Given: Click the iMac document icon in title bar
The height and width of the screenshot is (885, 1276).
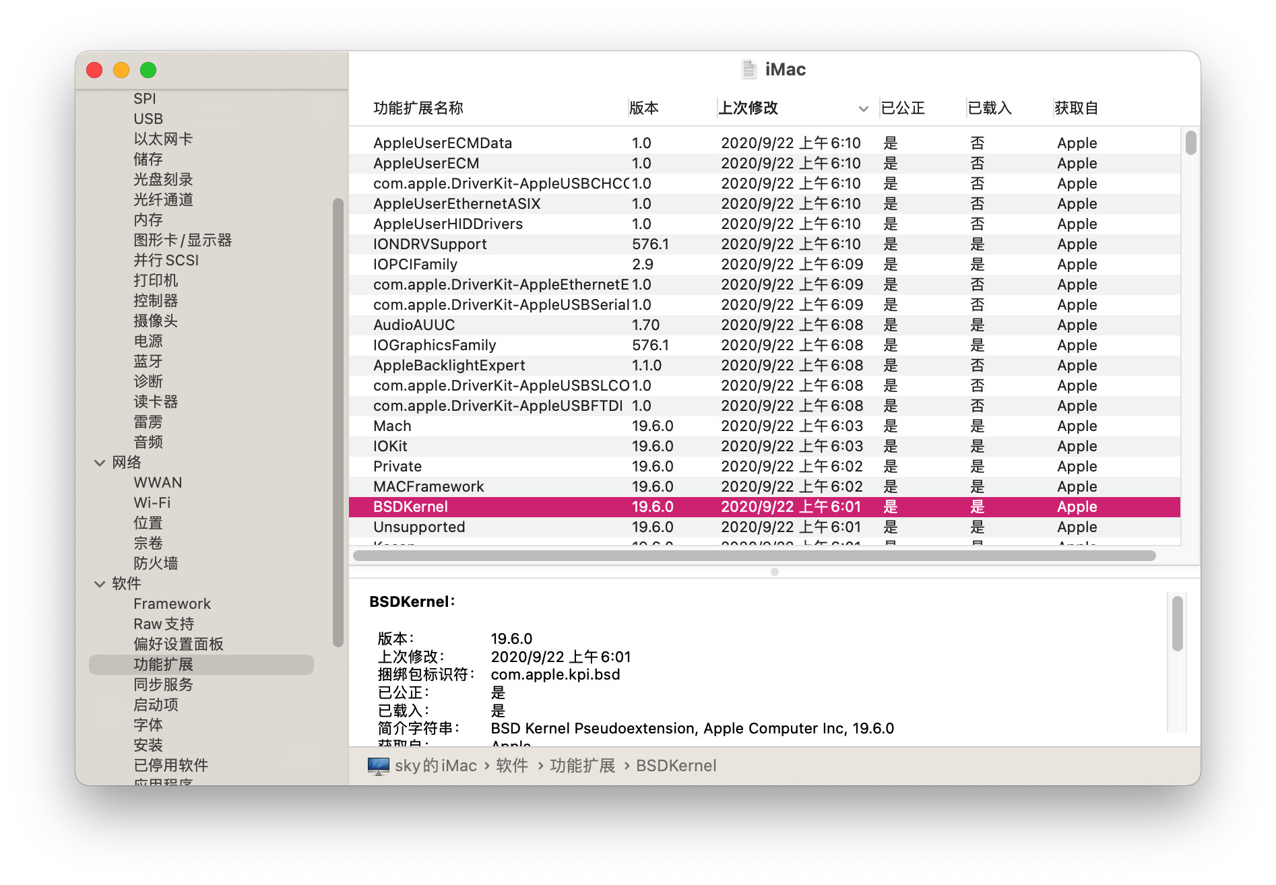Looking at the screenshot, I should (x=748, y=69).
